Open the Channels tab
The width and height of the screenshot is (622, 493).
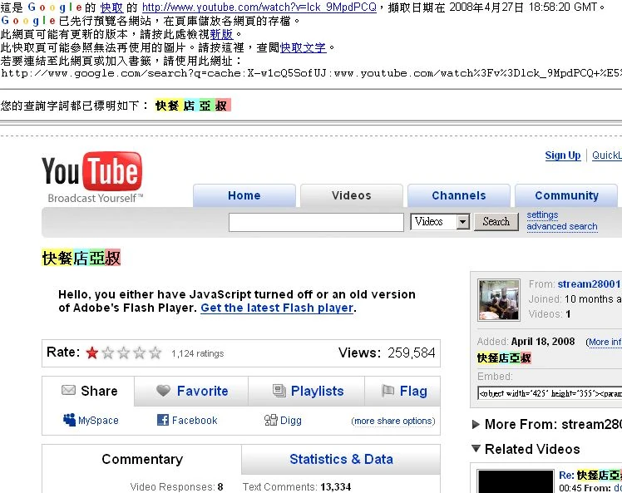pyautogui.click(x=459, y=195)
